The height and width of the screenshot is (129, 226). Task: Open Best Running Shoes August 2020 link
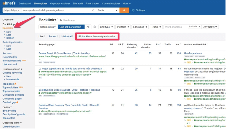point(69,90)
